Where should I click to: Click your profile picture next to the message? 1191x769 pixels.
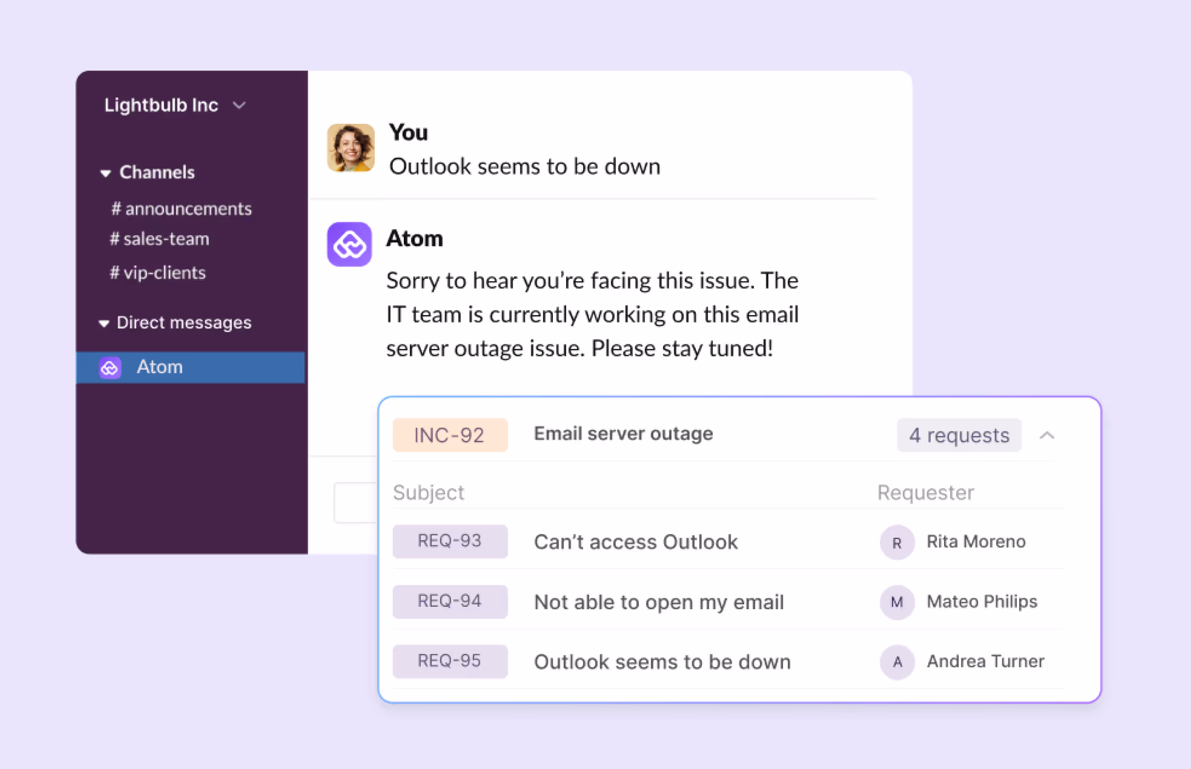(x=350, y=147)
